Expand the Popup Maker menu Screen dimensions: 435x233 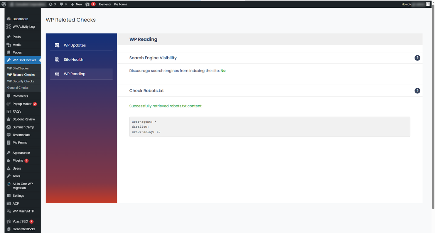coord(22,104)
